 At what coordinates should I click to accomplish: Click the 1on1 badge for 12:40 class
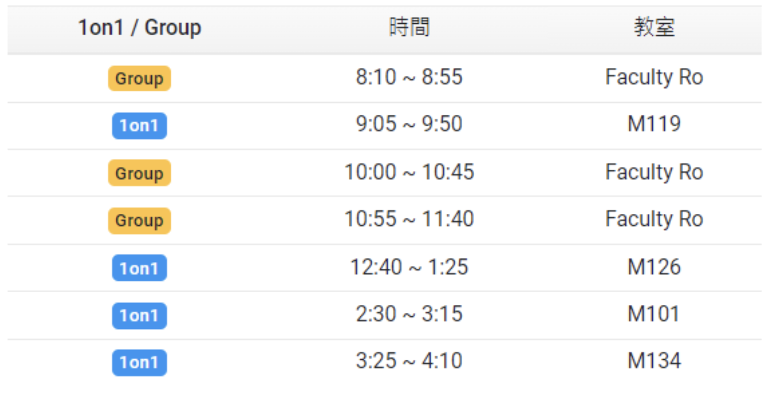[x=139, y=268]
